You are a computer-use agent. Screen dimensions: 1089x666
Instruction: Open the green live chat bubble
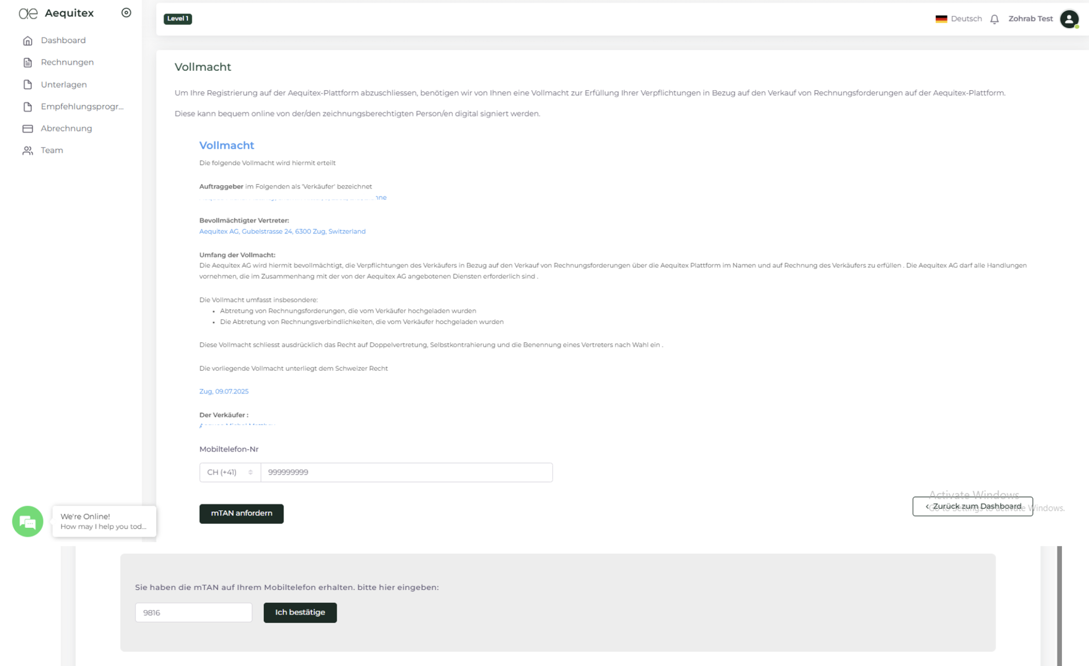tap(27, 521)
